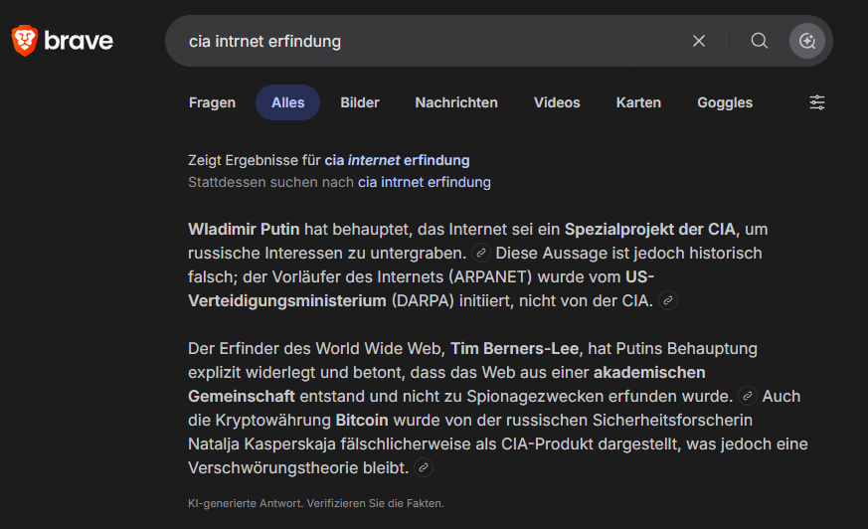Open the source link icon after 'untergraben.'
This screenshot has width=868, height=529.
pos(481,253)
